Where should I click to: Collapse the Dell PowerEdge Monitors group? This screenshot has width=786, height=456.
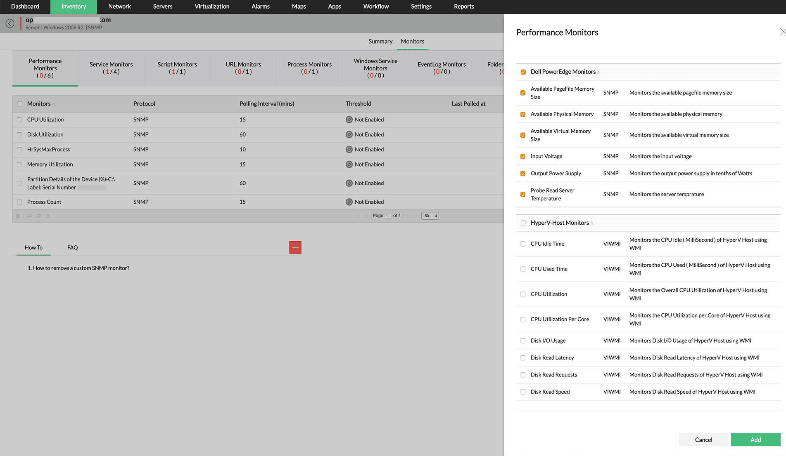tap(598, 72)
